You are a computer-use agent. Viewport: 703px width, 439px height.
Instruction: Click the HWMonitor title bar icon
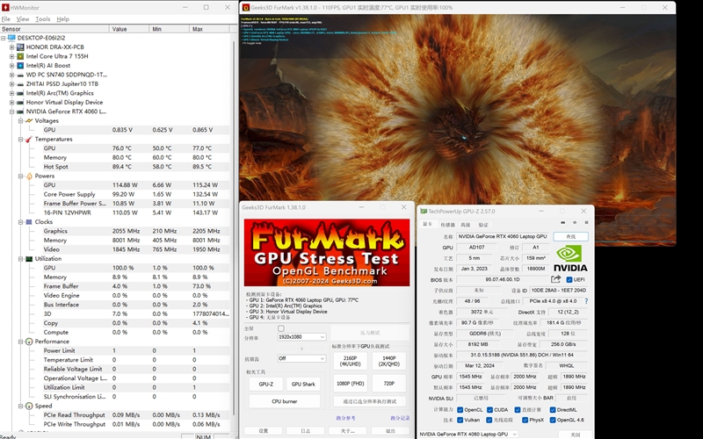click(x=5, y=8)
